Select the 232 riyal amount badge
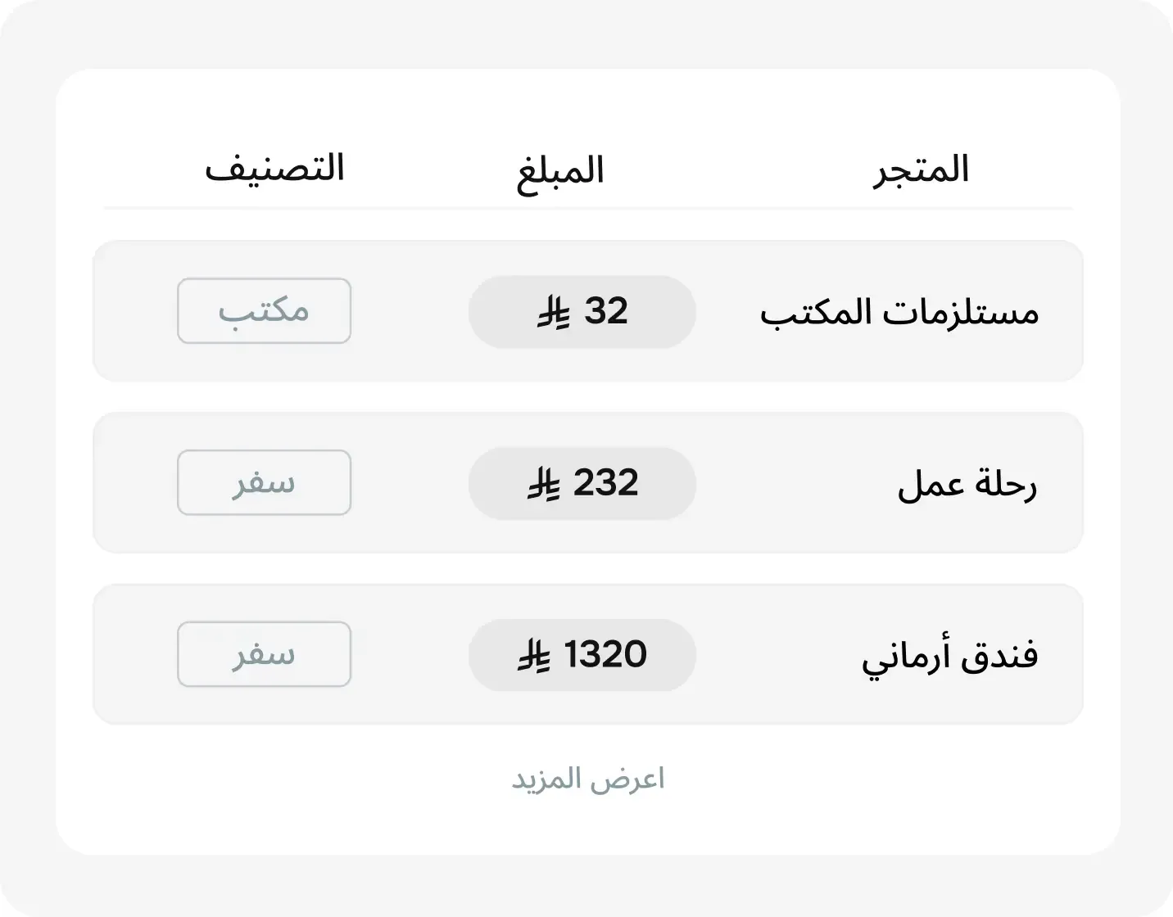This screenshot has height=917, width=1173. pyautogui.click(x=582, y=483)
